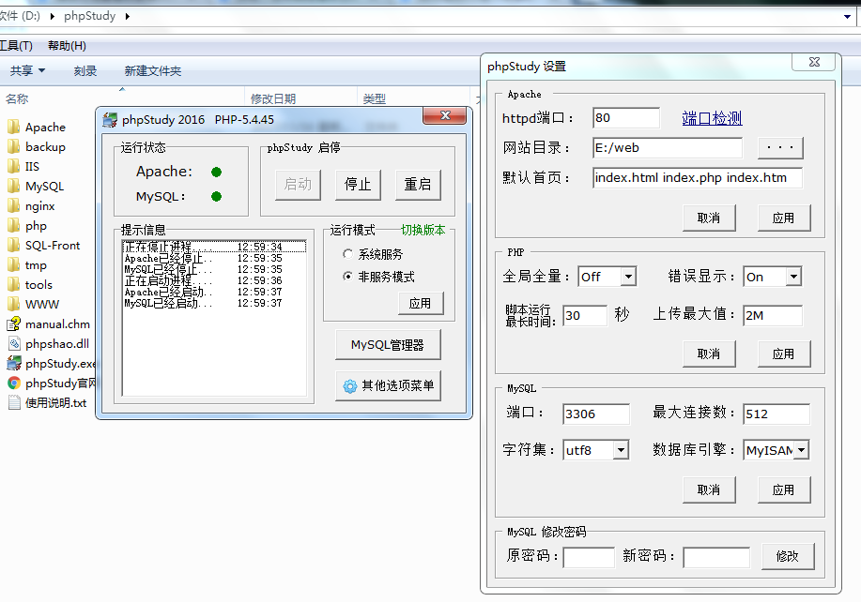The height and width of the screenshot is (602, 861).
Task: Click the 网站目录 input field
Action: (668, 148)
